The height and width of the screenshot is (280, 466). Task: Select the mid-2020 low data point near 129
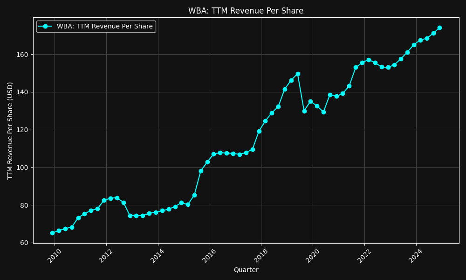(324, 112)
